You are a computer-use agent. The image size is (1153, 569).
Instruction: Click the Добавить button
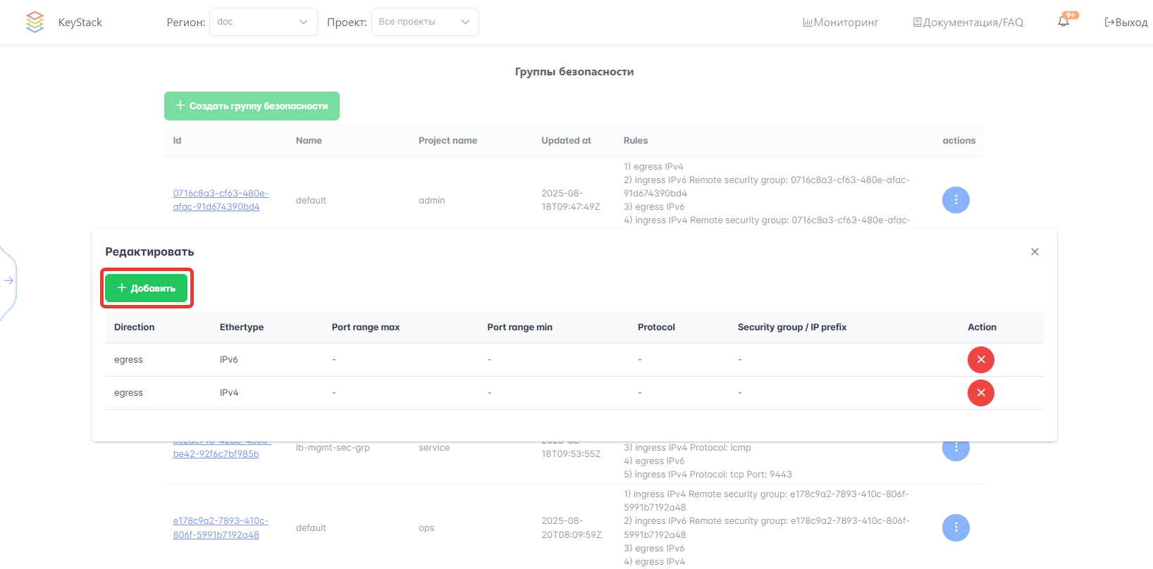tap(147, 288)
